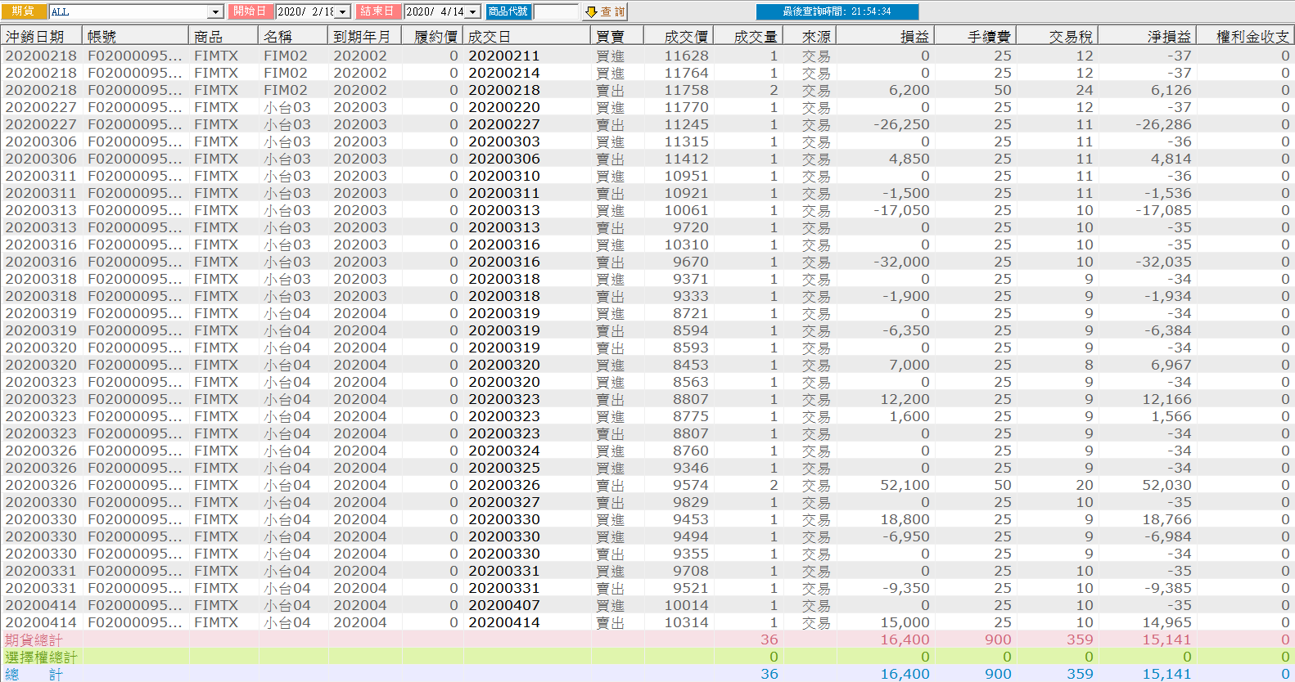The width and height of the screenshot is (1295, 682).
Task: Click the 成交日 20200324 cell
Action: click(x=504, y=451)
